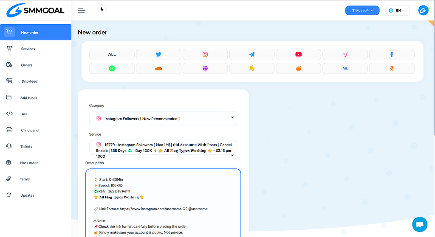The width and height of the screenshot is (435, 237).
Task: Filter services by Telegram
Action: pos(251,54)
